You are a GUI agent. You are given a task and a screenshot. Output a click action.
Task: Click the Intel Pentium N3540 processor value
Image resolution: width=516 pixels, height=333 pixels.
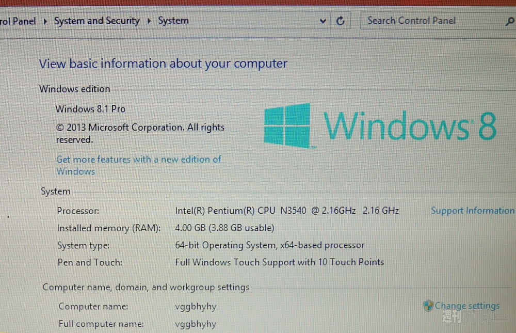coord(287,211)
